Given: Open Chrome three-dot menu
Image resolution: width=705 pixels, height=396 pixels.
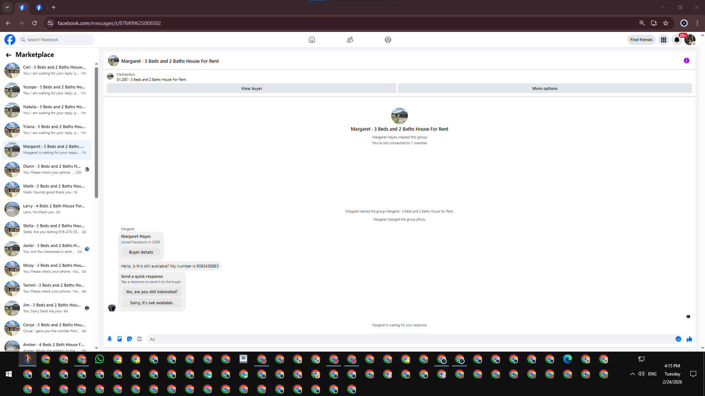Looking at the screenshot, I should (x=697, y=23).
